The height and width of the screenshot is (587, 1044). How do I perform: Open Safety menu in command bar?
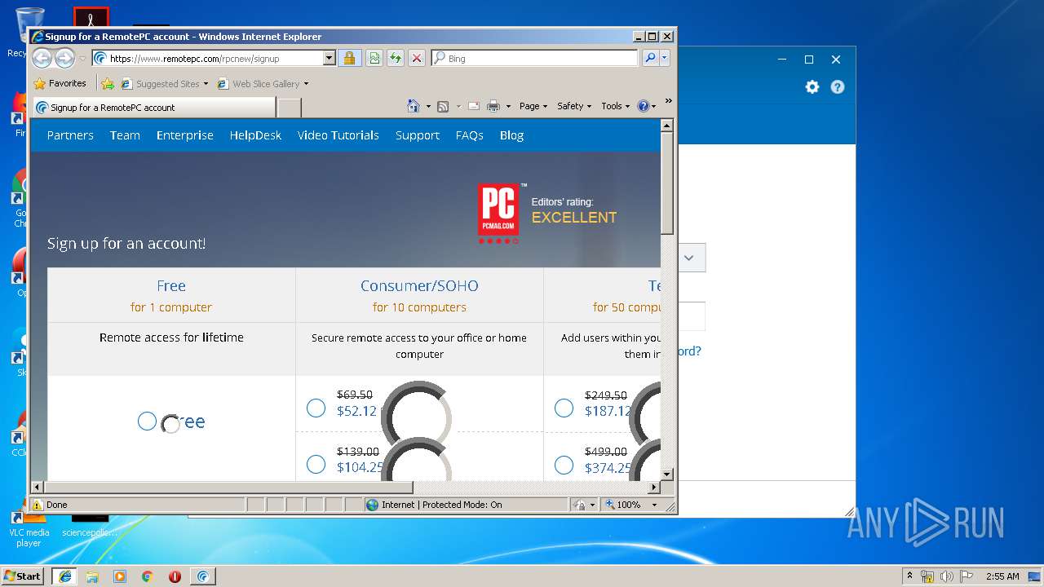click(x=574, y=106)
